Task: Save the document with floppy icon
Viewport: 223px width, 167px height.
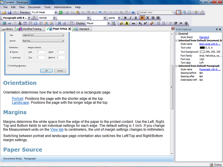Action: (9, 13)
